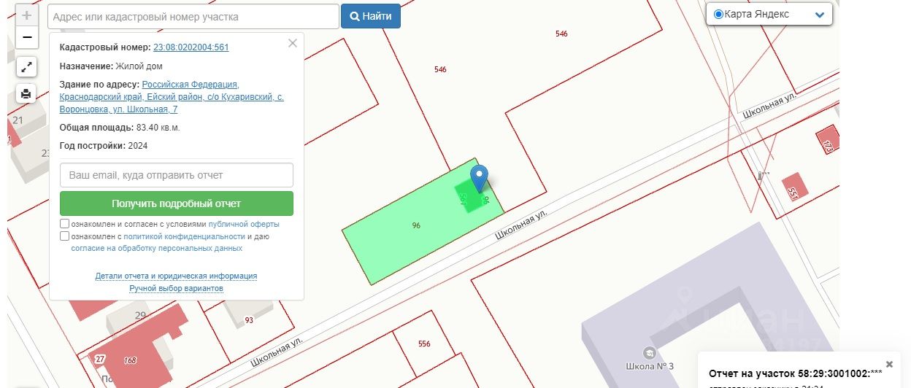This screenshot has height=388, width=911.
Task: Select the Карта Яндекс radio option
Action: (x=718, y=15)
